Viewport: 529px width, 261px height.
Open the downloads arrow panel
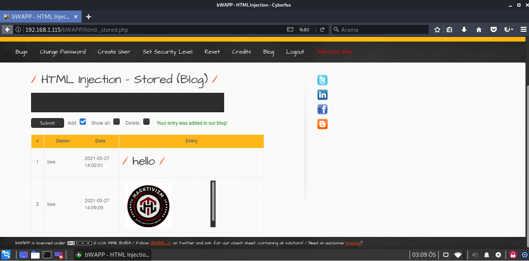tap(464, 30)
